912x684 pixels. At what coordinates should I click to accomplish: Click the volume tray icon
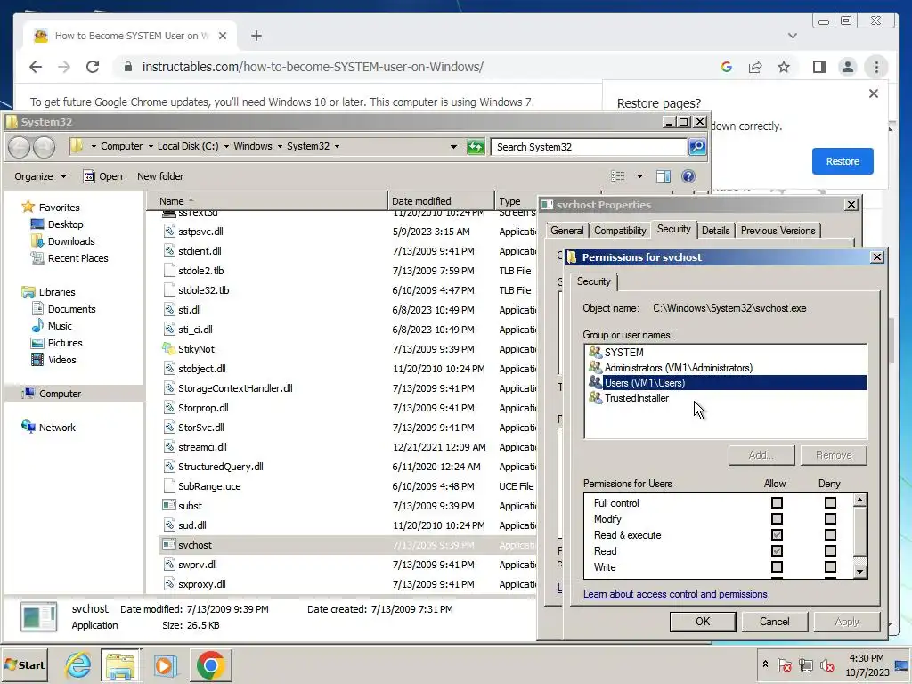(826, 664)
